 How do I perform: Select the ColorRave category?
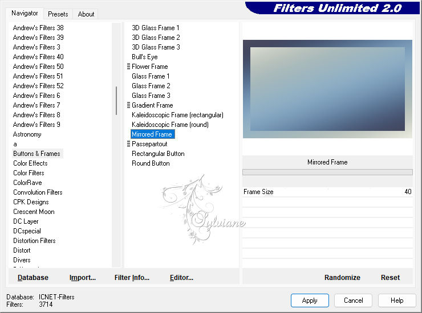click(28, 183)
